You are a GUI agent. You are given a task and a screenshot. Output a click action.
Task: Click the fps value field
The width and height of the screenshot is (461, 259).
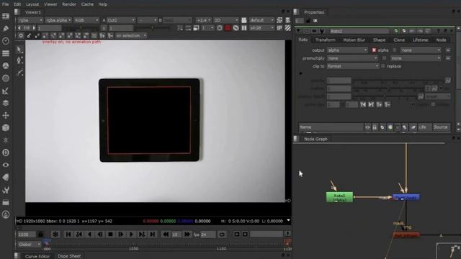tap(208, 235)
